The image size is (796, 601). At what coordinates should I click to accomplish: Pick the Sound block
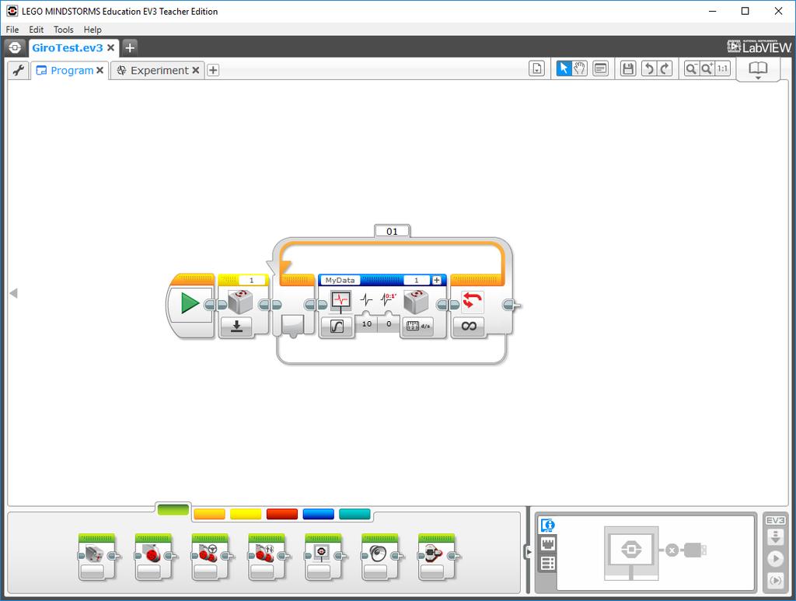pos(381,557)
